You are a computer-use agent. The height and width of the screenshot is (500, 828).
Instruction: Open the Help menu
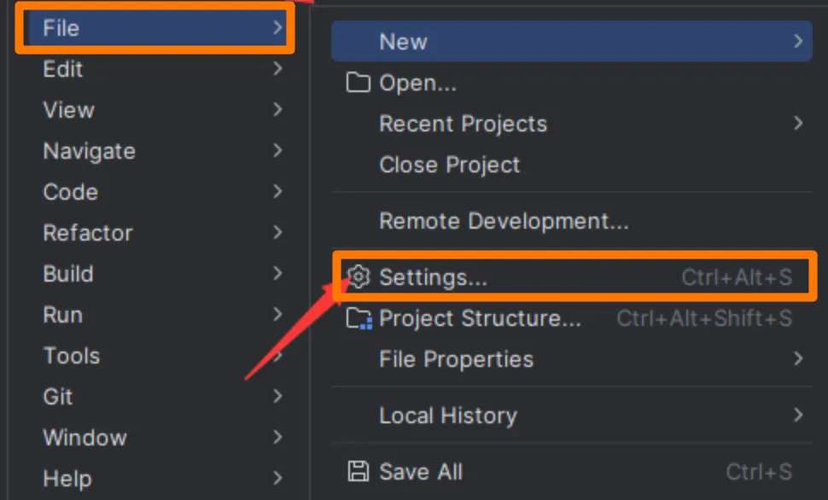tap(67, 479)
